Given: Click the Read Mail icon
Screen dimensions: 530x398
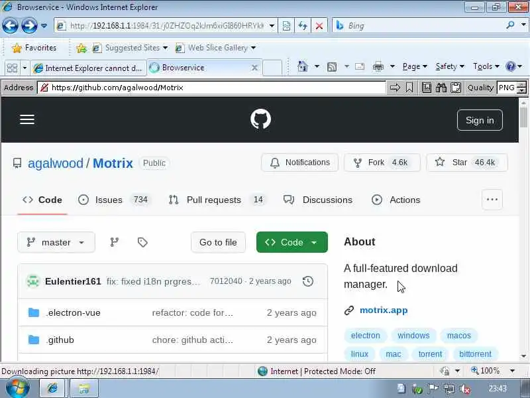Looking at the screenshot, I should pos(360,67).
